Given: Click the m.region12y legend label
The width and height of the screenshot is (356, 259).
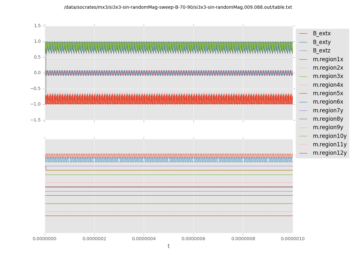Looking at the screenshot, I should (329, 153).
